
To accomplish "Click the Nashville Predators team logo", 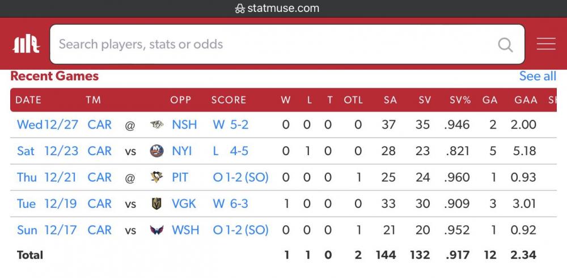I will click(x=157, y=125).
